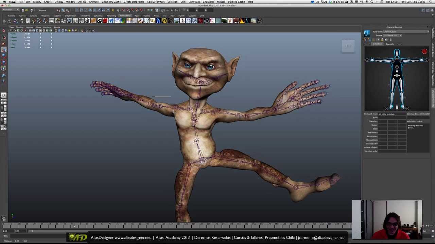Open the Channel Box / Layer Editor side tab

[433, 73]
